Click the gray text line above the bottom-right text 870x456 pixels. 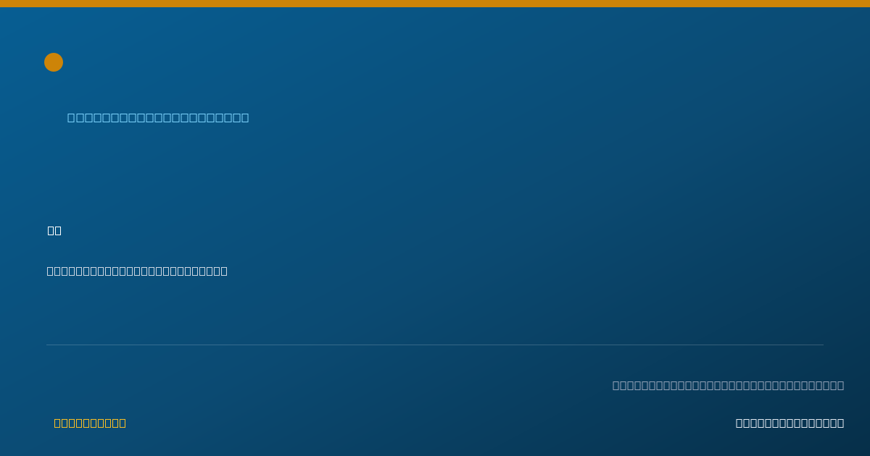pyautogui.click(x=728, y=385)
